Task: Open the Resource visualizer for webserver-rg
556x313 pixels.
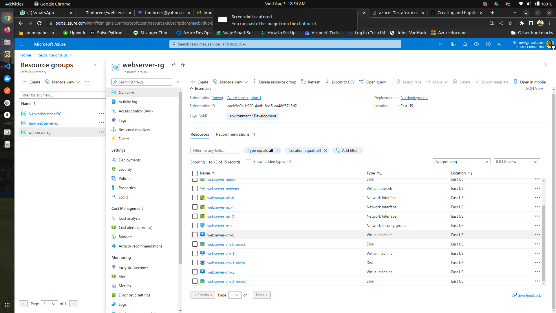Action: tap(134, 130)
